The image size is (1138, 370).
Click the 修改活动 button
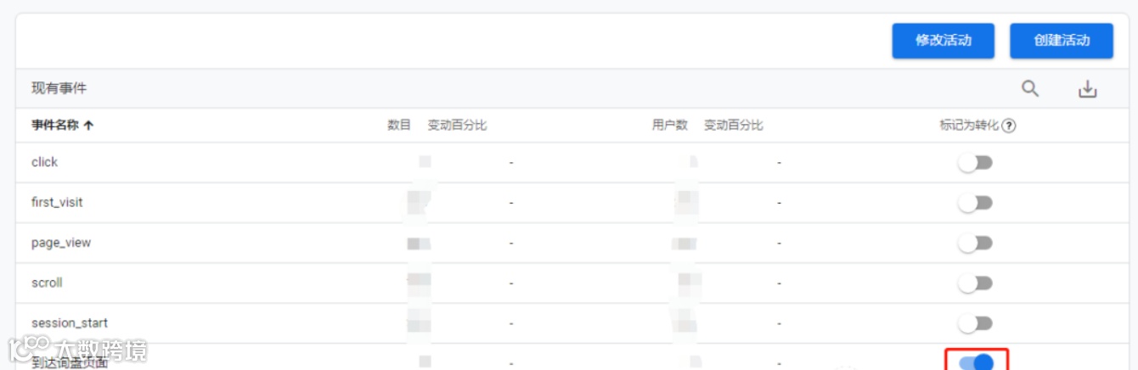click(943, 41)
